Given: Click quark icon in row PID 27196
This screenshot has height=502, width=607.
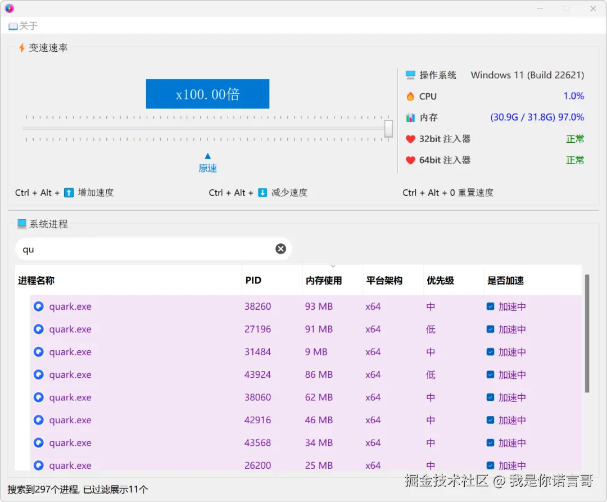Looking at the screenshot, I should (x=39, y=329).
